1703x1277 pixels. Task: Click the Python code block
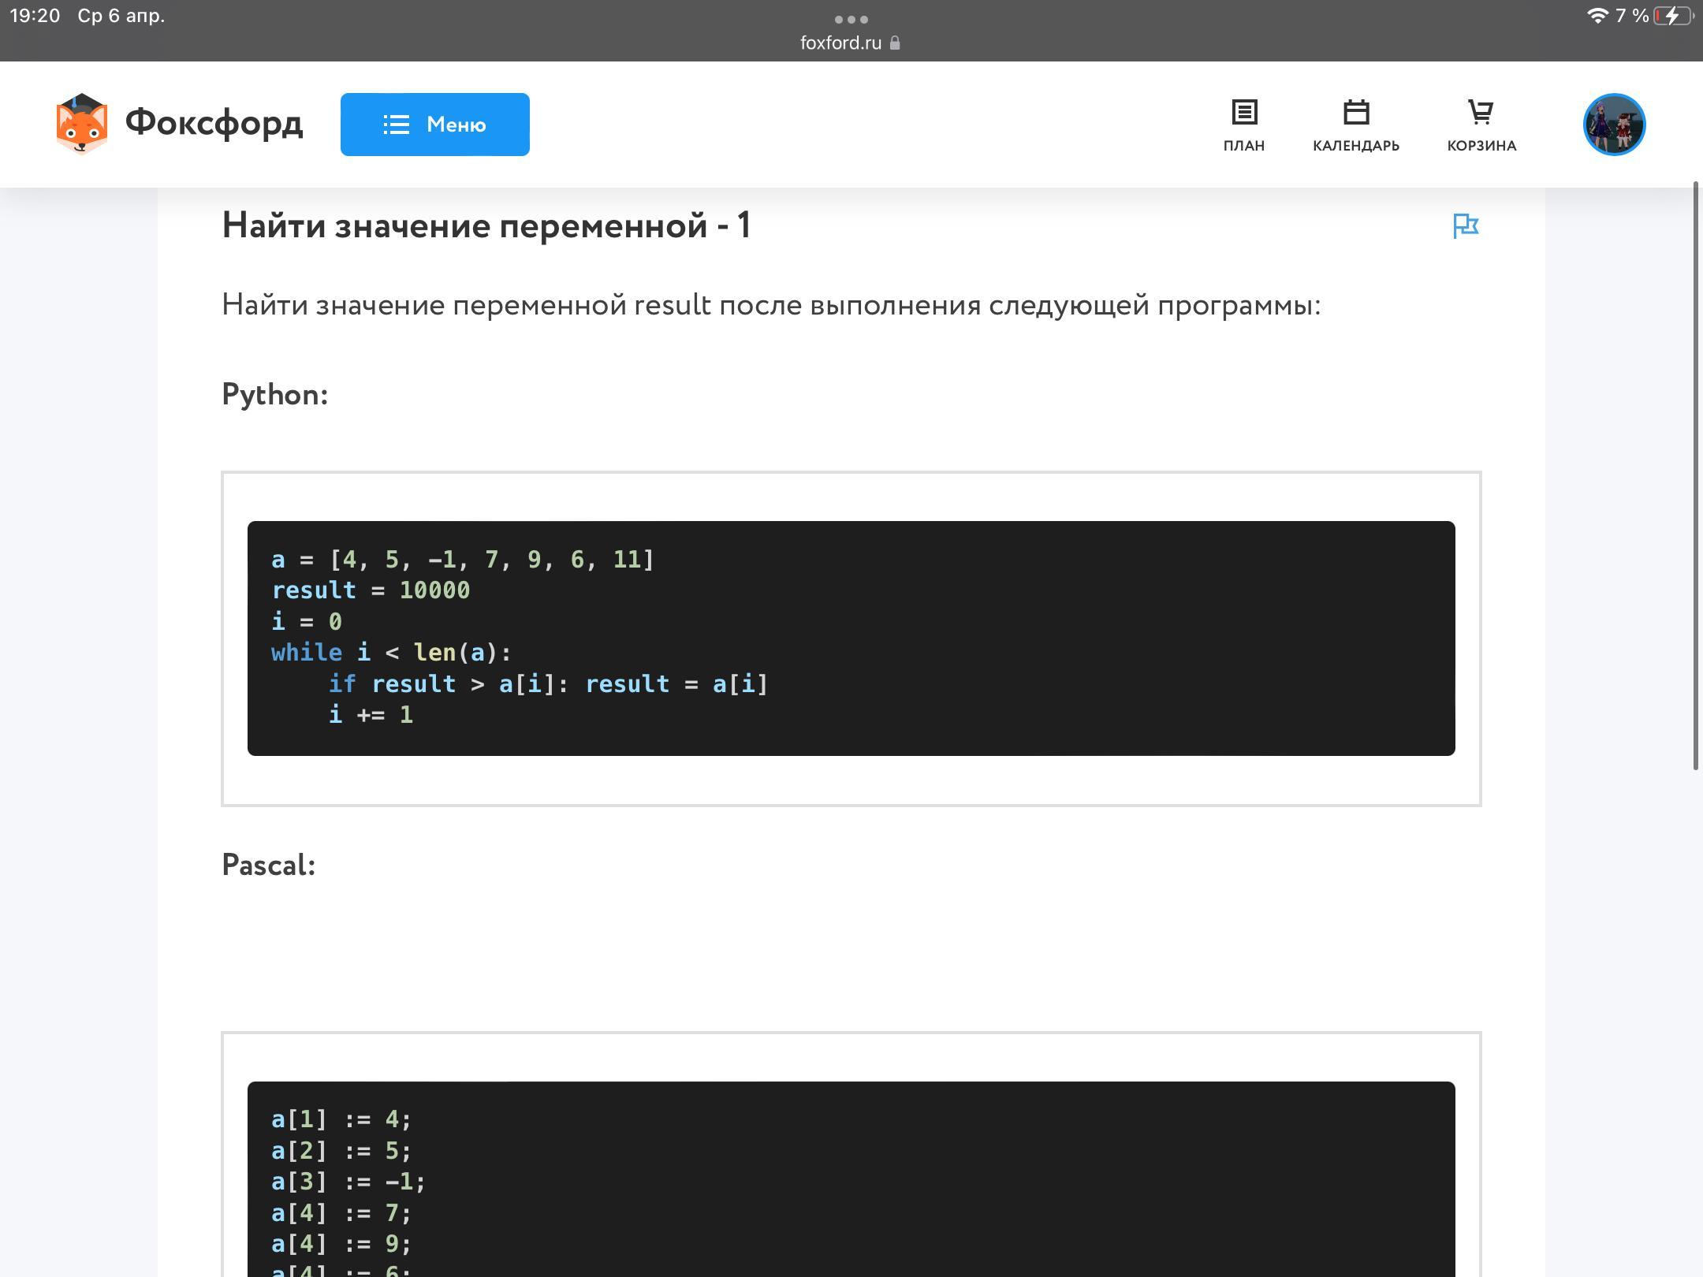click(x=850, y=638)
